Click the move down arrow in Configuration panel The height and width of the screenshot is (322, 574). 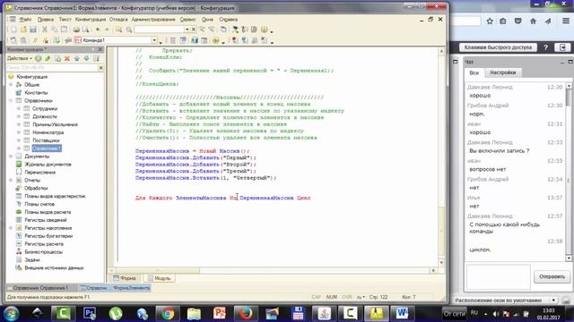tap(86, 58)
